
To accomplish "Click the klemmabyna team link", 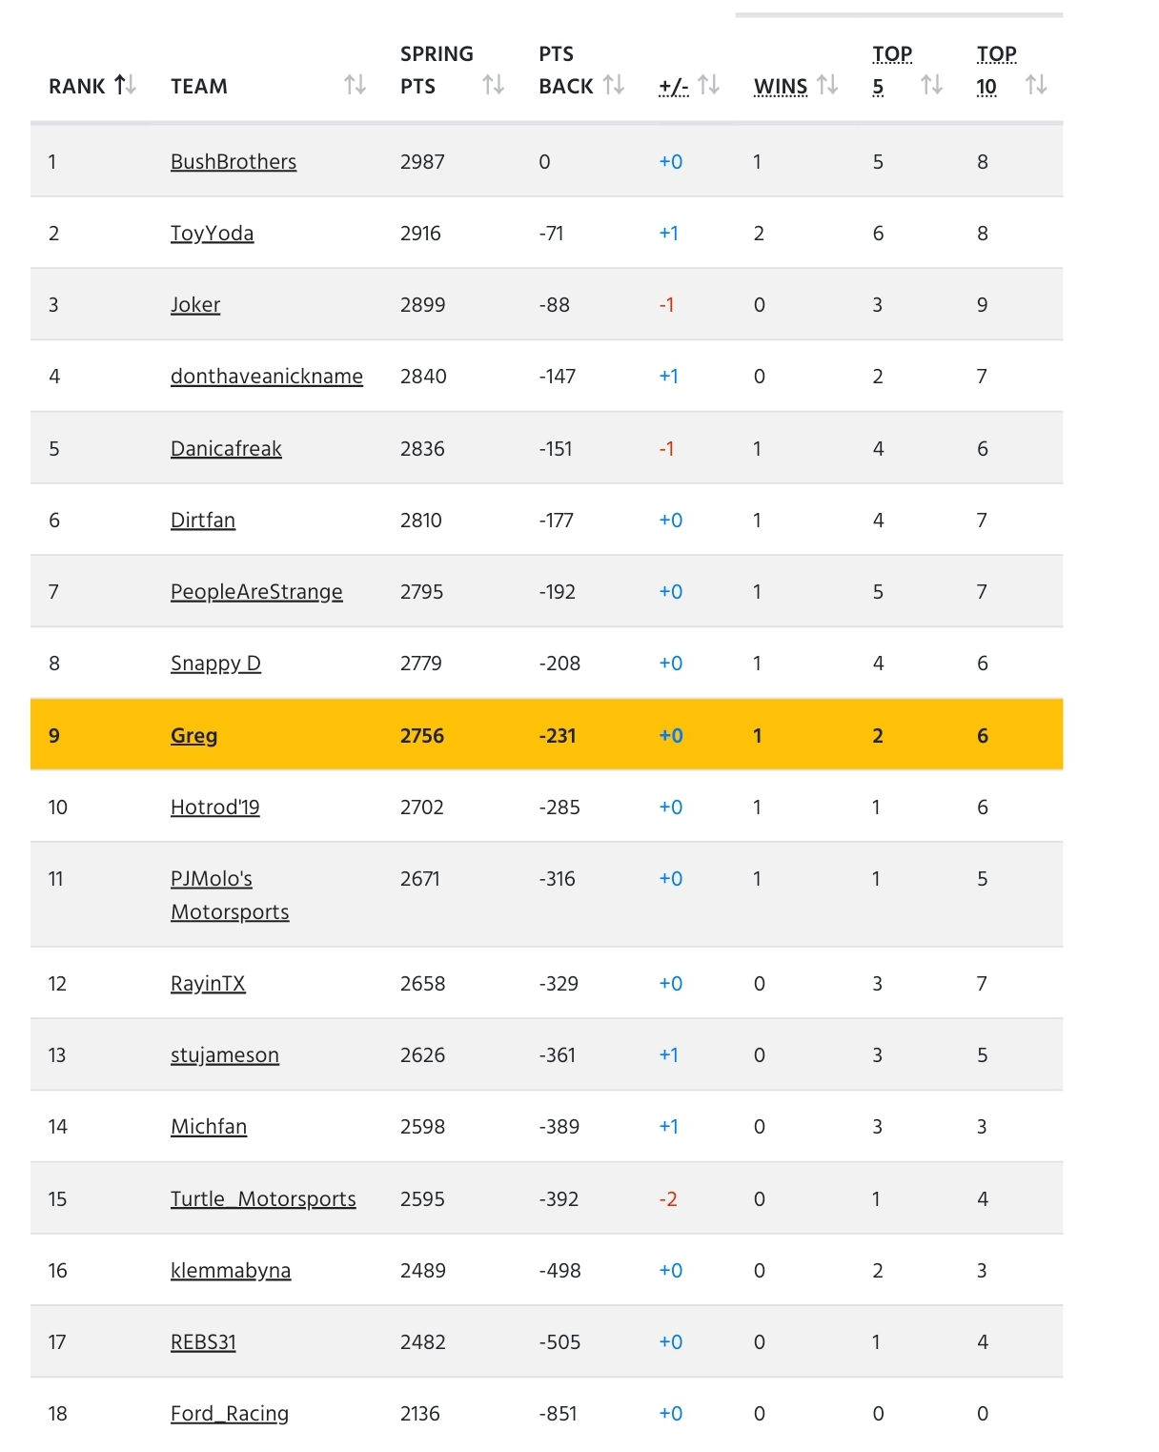I will pos(231,1271).
